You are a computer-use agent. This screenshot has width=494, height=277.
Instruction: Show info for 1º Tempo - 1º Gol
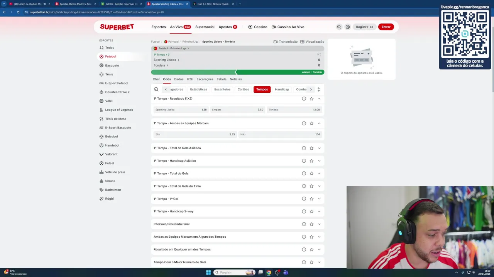pyautogui.click(x=304, y=199)
